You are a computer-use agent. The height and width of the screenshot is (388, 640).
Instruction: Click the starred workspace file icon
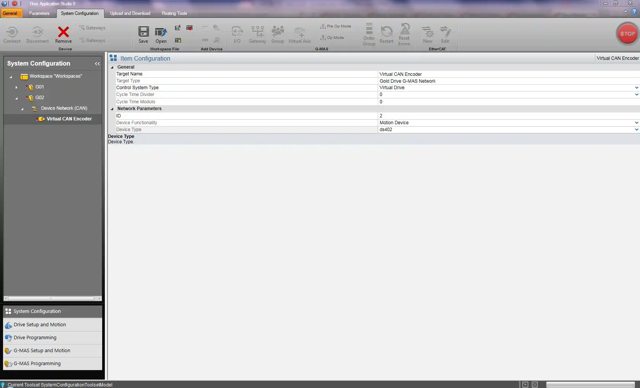[x=178, y=40]
